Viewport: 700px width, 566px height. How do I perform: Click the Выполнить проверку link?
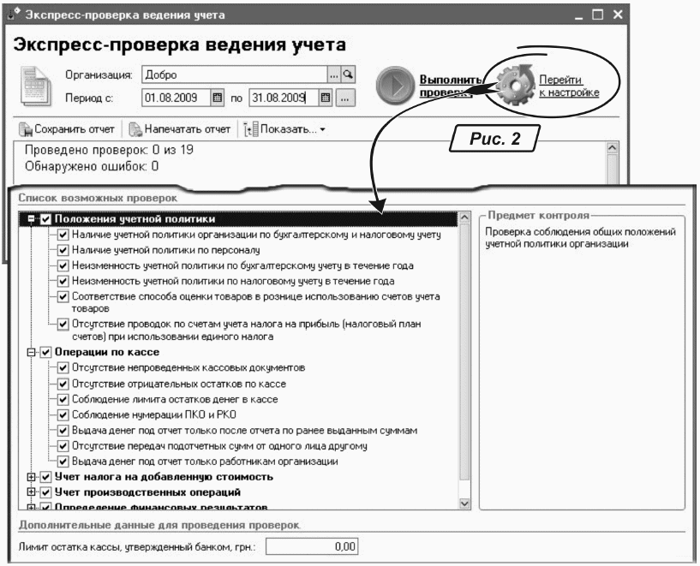445,86
